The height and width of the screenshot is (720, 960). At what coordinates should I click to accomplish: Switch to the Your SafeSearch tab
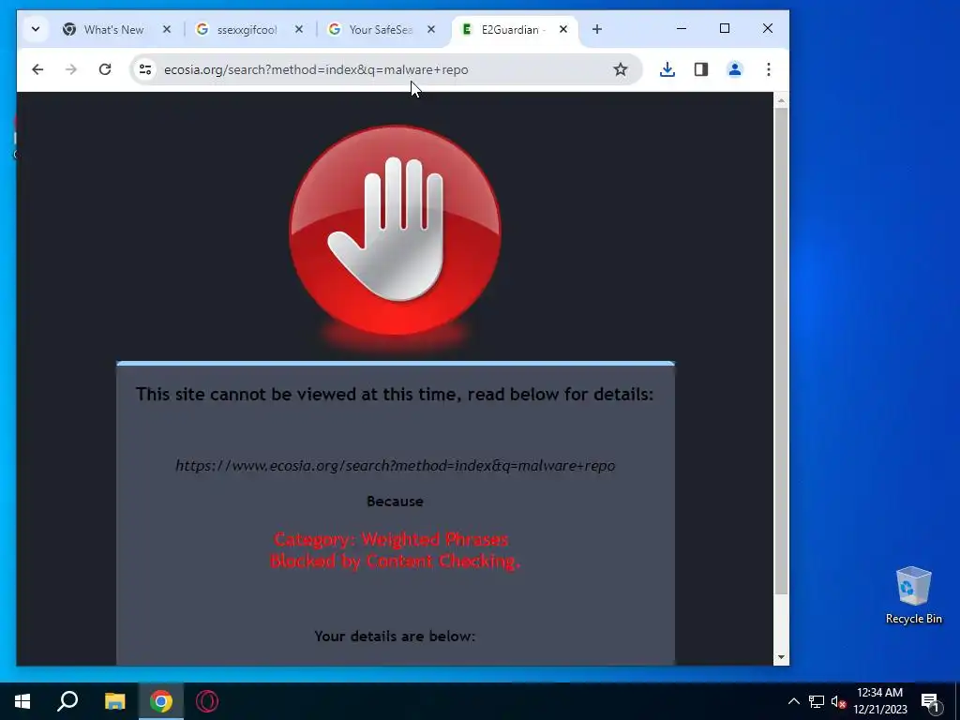pyautogui.click(x=381, y=29)
